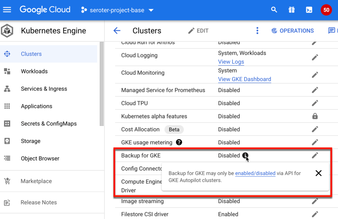
Task: Open the View GKE Dashboard link
Action: 244,79
